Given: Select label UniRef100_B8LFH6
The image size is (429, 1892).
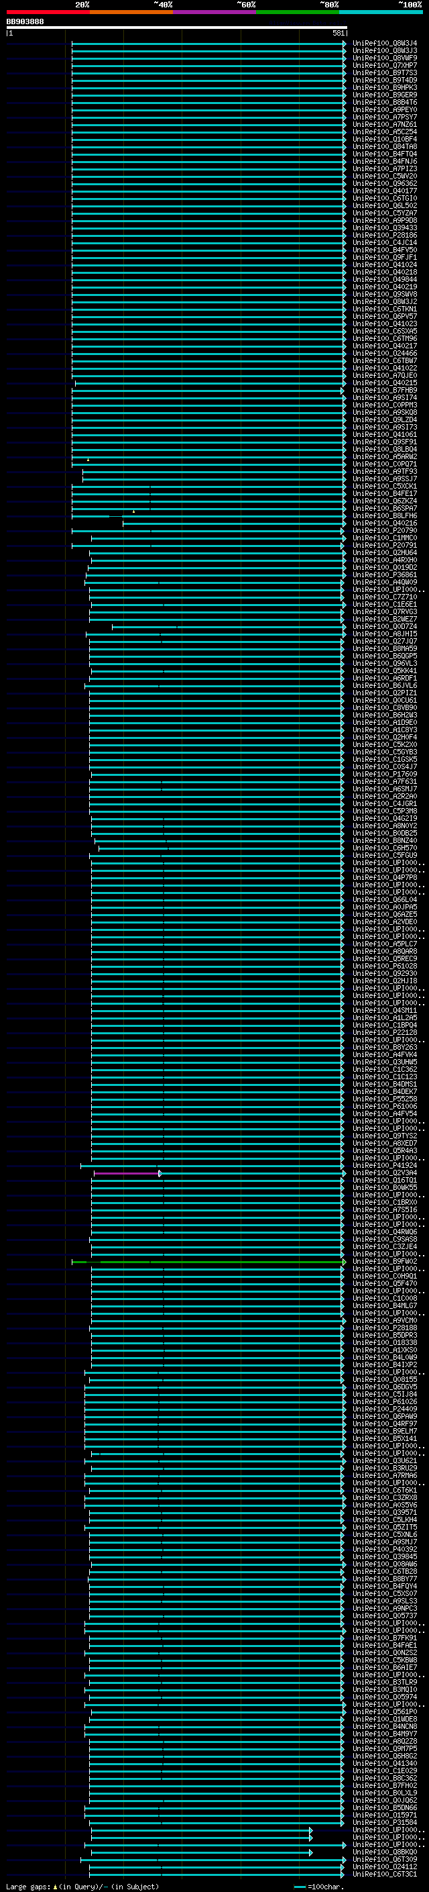Looking at the screenshot, I should [385, 515].
